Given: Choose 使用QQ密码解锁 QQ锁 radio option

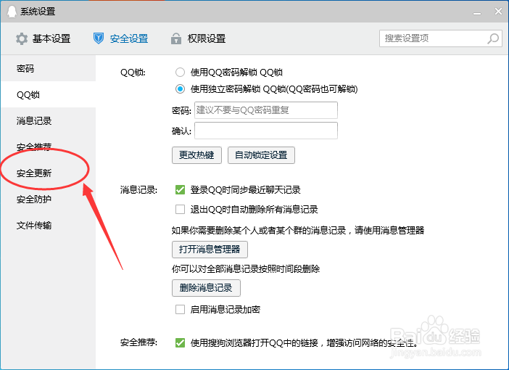Looking at the screenshot, I should pyautogui.click(x=180, y=72).
